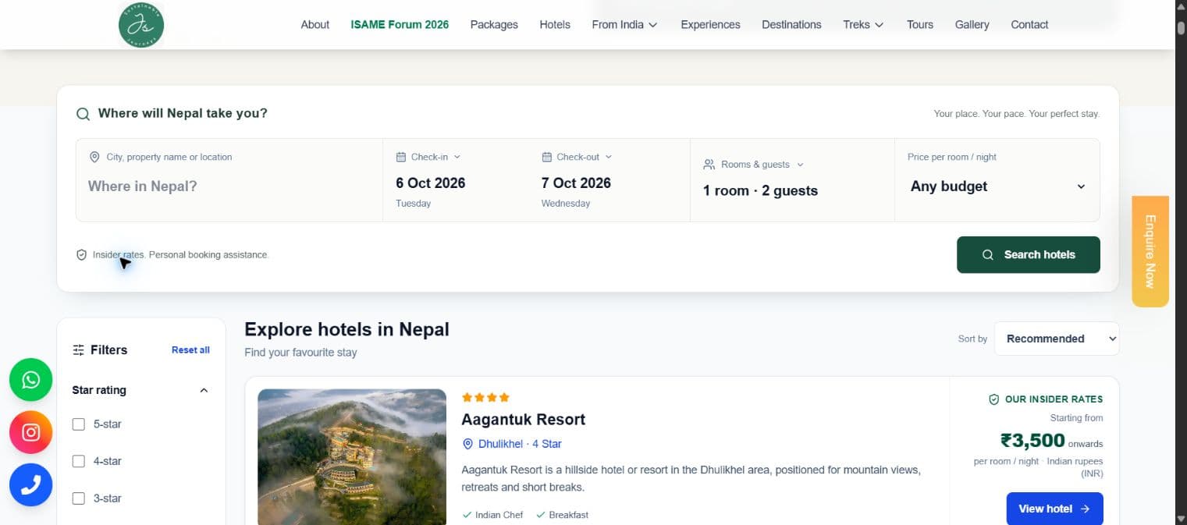Open Experiences page
Image resolution: width=1187 pixels, height=525 pixels.
pyautogui.click(x=710, y=25)
